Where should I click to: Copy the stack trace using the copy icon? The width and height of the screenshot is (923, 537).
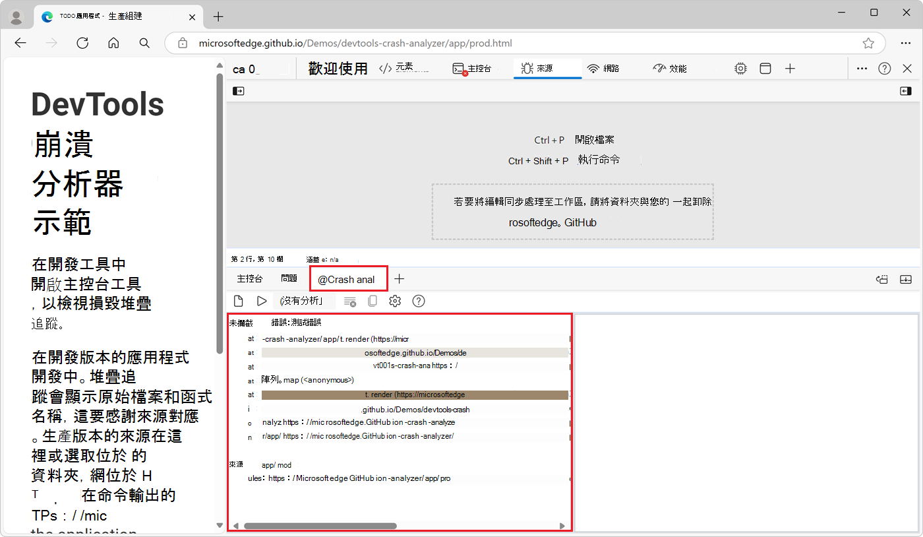point(372,301)
